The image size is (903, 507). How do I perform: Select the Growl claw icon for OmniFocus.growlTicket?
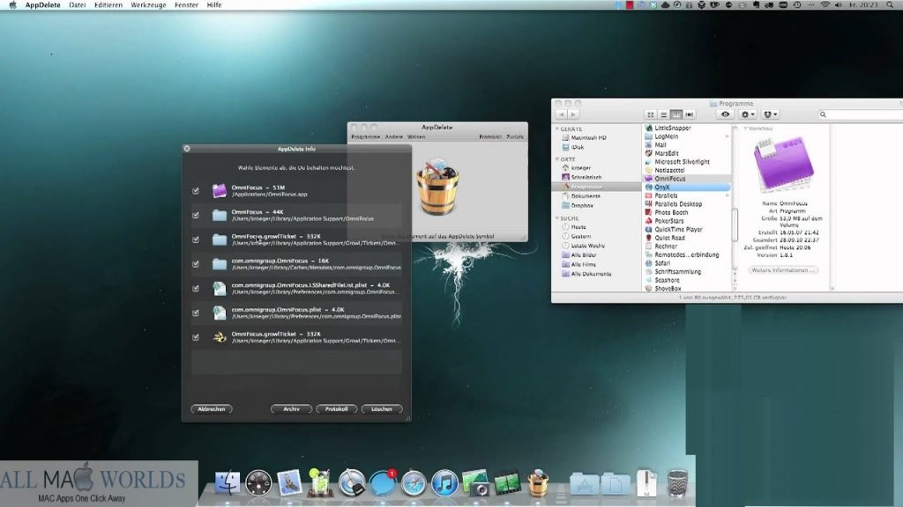tap(219, 337)
